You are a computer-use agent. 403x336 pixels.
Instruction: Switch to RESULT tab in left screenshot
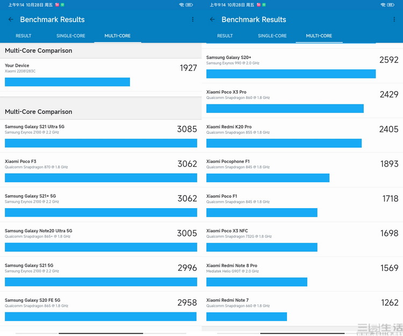[24, 35]
